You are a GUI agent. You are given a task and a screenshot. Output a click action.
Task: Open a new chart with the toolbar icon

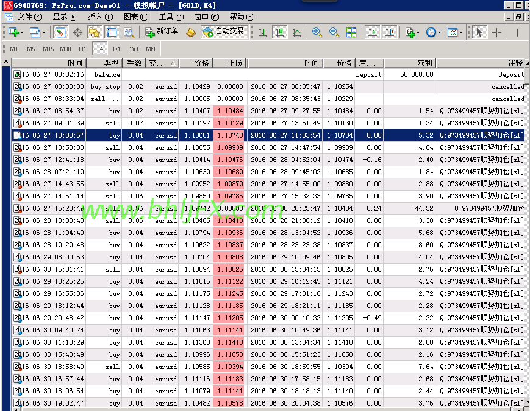point(13,32)
